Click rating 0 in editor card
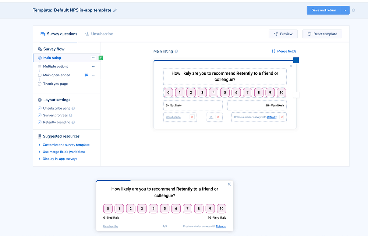Screen dimensions: 368x236 (168, 92)
